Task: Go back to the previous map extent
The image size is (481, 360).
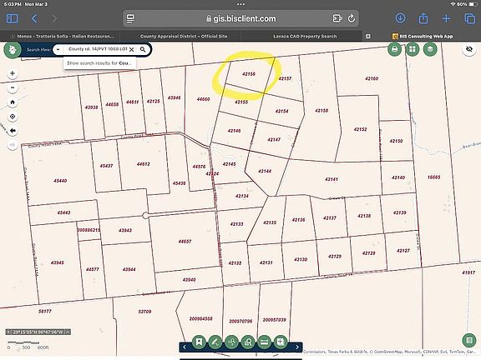Action: coord(13,131)
